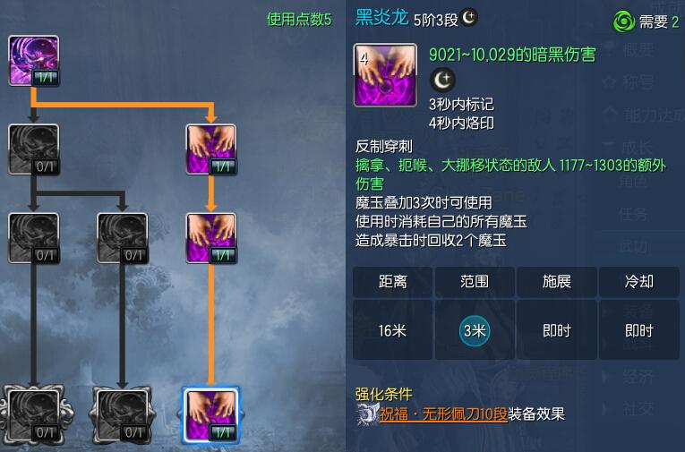685x452 pixels.
Task: Click the bottom-left ornate locked skill node
Action: point(34,415)
